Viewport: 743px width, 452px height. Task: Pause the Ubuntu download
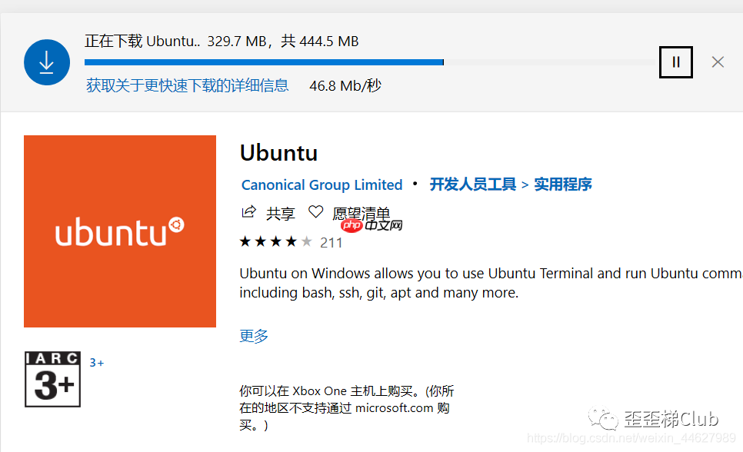coord(675,61)
